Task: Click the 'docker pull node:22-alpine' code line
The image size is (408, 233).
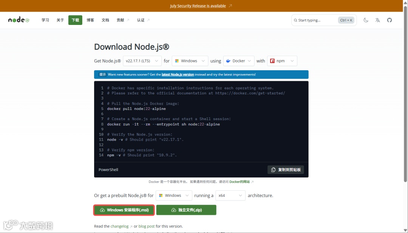Action: [x=136, y=109]
